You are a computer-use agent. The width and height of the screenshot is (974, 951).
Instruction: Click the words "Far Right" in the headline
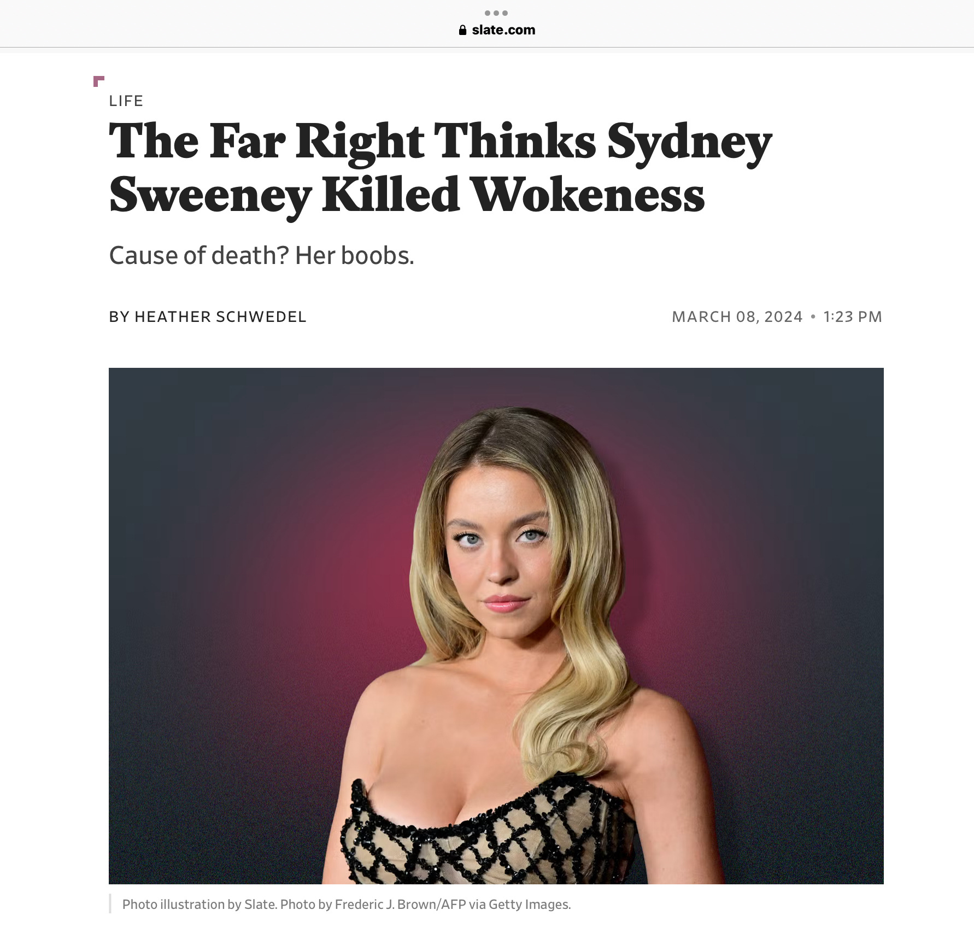pyautogui.click(x=316, y=142)
